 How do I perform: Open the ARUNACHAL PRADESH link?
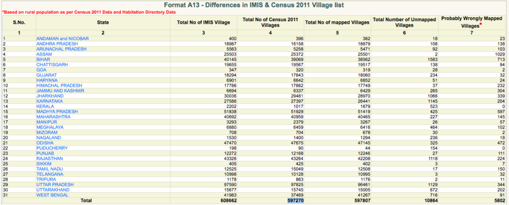(61, 49)
